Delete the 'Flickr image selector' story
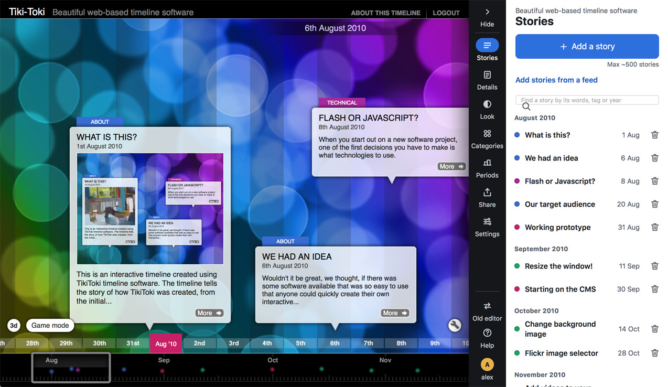The width and height of the screenshot is (668, 387). click(x=655, y=353)
